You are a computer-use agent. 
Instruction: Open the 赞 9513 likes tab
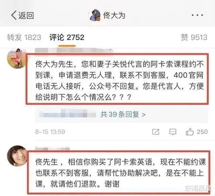pyautogui.click(x=194, y=37)
